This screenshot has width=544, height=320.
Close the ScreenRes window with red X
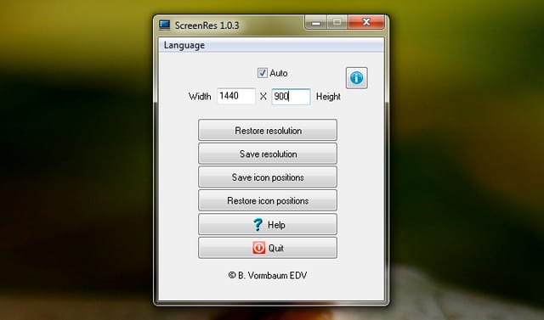point(366,23)
